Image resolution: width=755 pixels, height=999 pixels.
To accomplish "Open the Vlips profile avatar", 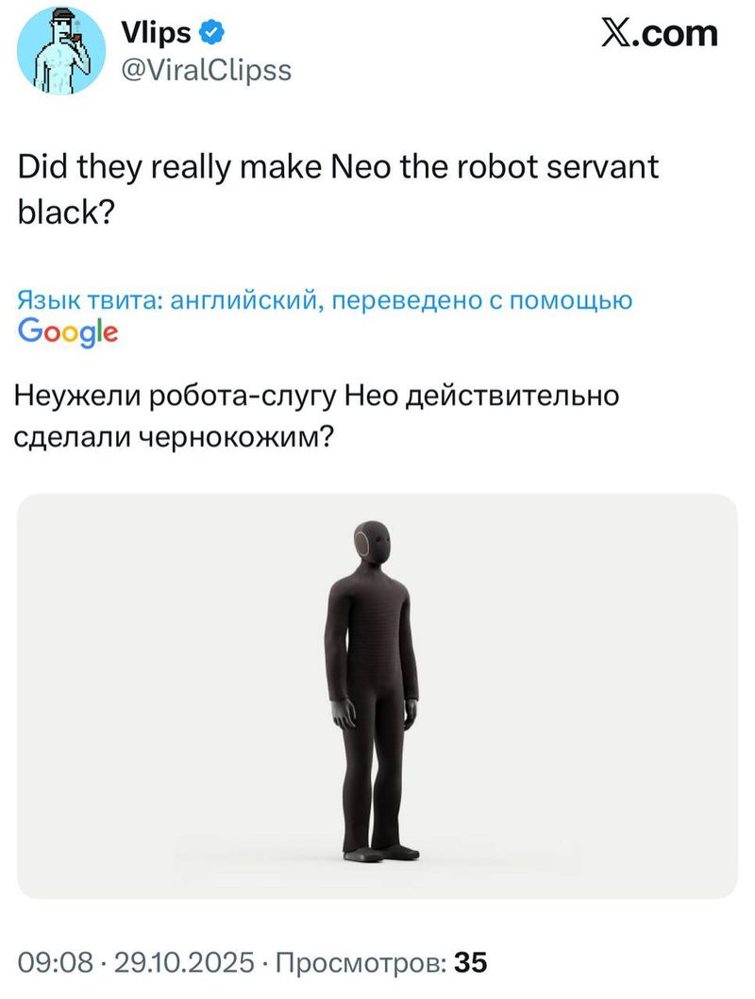I will tap(61, 51).
